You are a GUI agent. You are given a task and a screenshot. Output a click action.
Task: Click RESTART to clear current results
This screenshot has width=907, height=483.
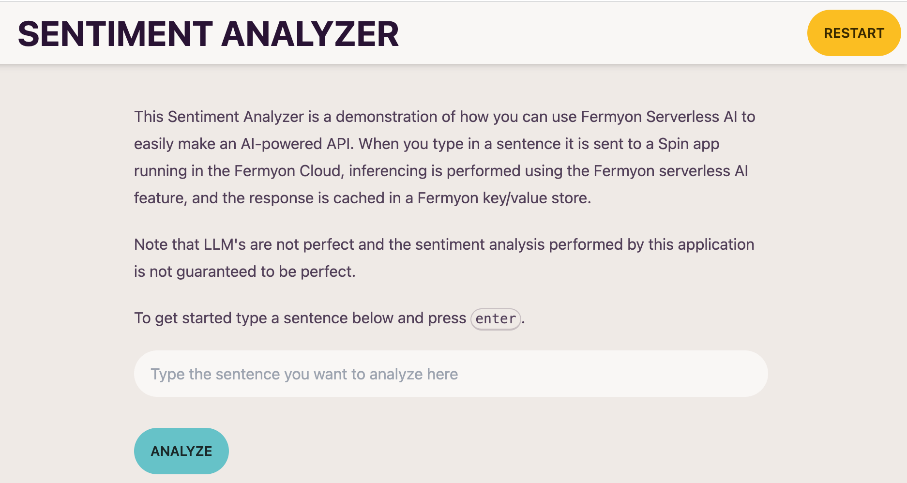pyautogui.click(x=854, y=33)
